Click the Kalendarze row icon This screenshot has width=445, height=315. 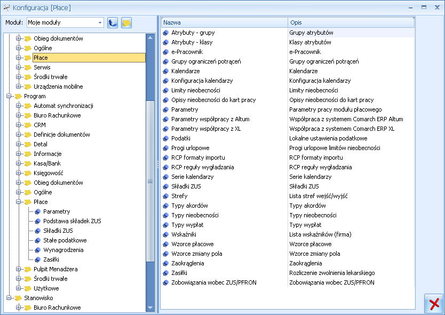click(166, 71)
